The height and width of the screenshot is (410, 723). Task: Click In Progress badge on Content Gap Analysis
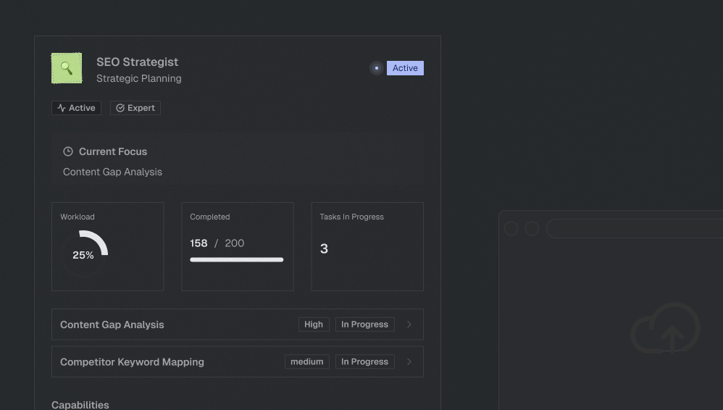364,325
